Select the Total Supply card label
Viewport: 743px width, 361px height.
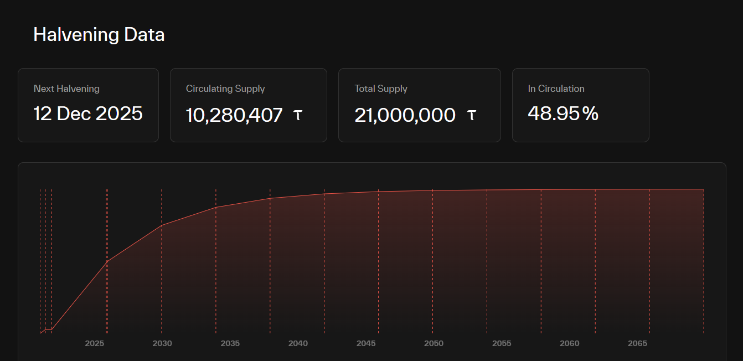(381, 89)
